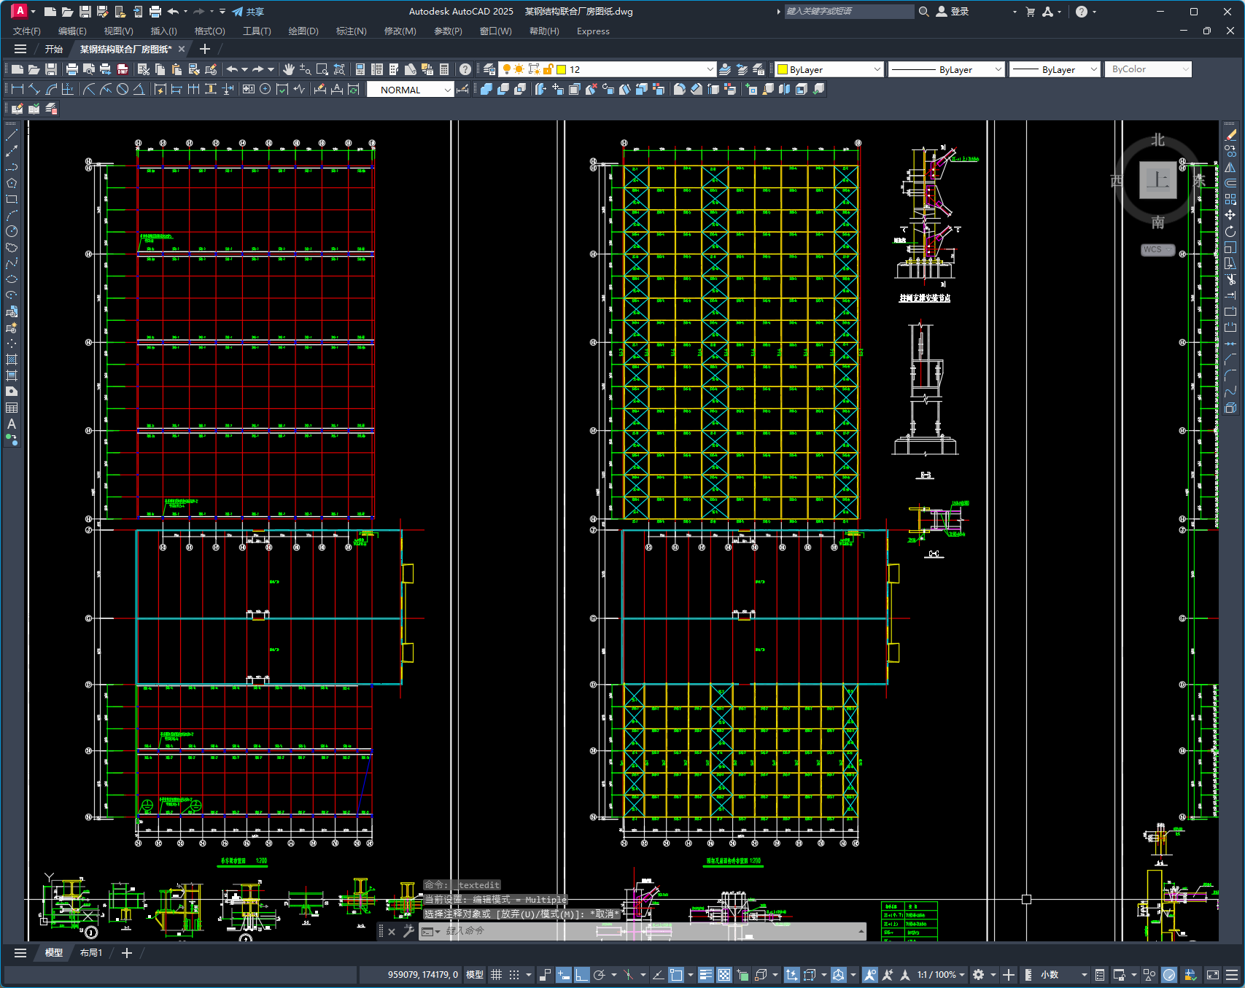The image size is (1245, 988).
Task: Expand the NORMAL dimension style dropdown
Action: tap(447, 90)
